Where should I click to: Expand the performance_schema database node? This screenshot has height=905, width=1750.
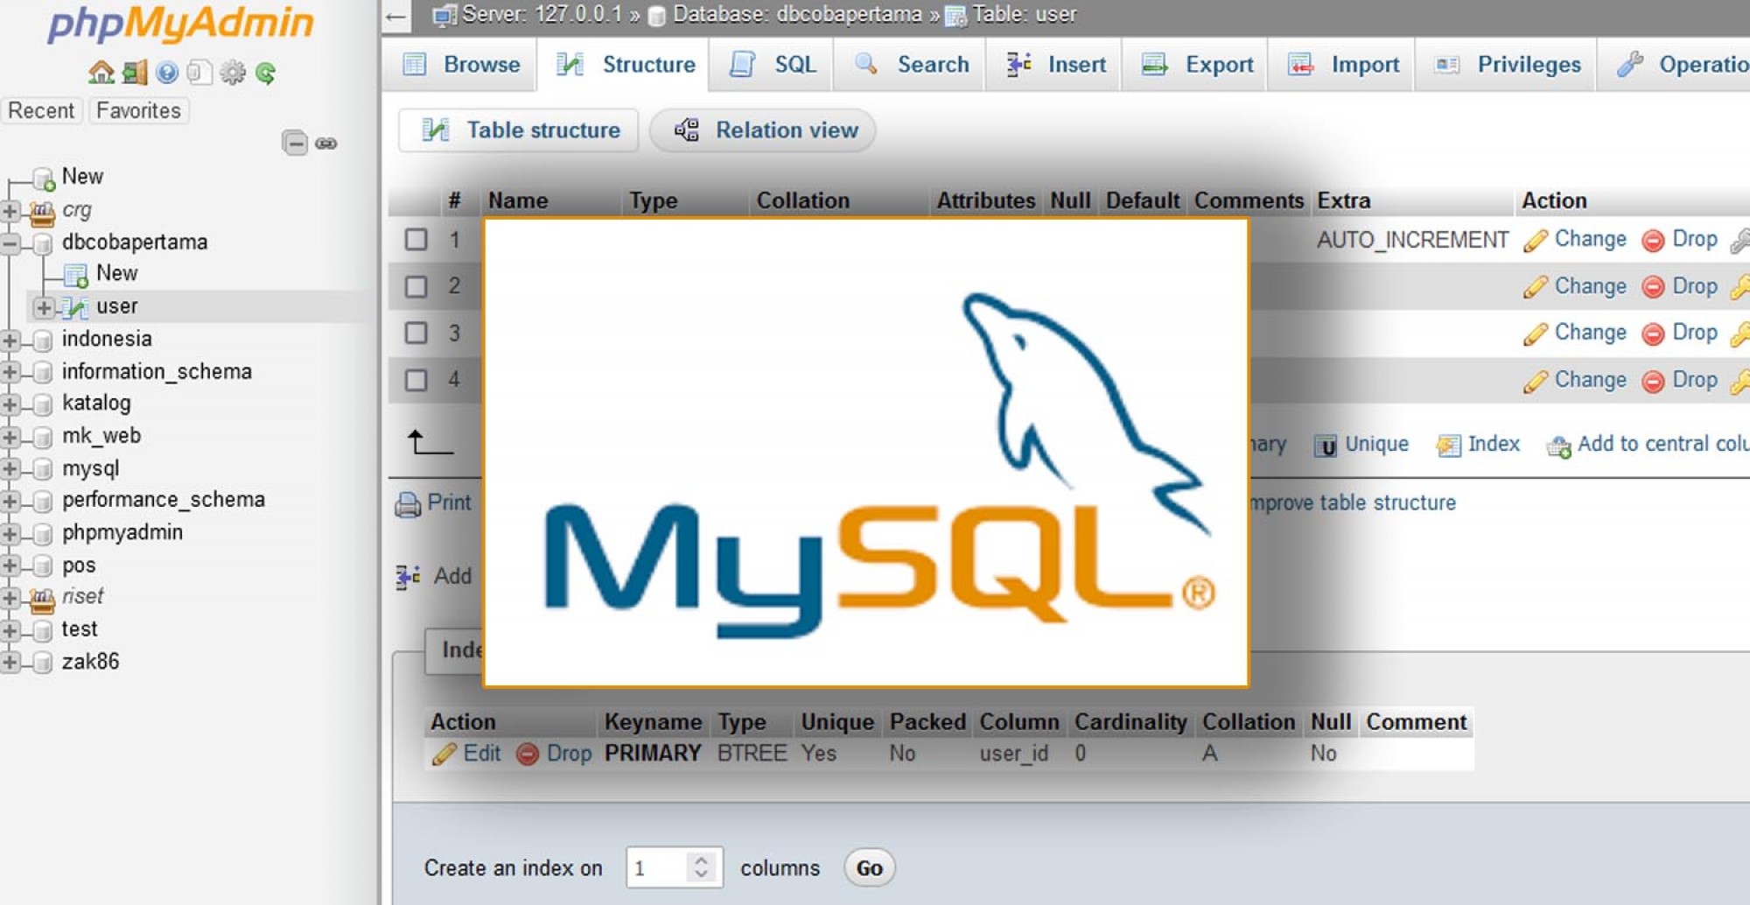(10, 502)
